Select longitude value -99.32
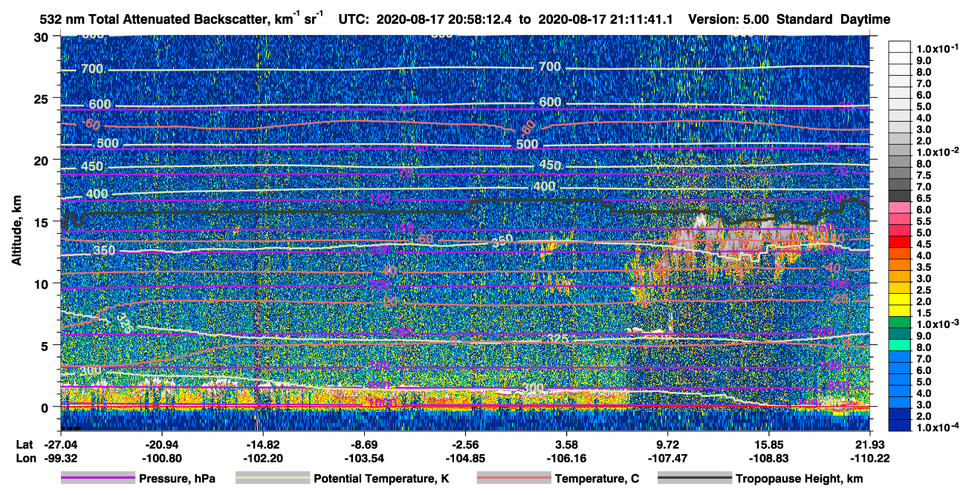 pyautogui.click(x=60, y=459)
